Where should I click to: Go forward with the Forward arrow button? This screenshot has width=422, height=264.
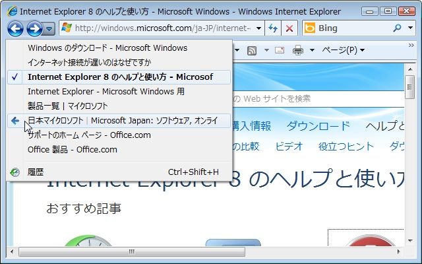pos(34,28)
